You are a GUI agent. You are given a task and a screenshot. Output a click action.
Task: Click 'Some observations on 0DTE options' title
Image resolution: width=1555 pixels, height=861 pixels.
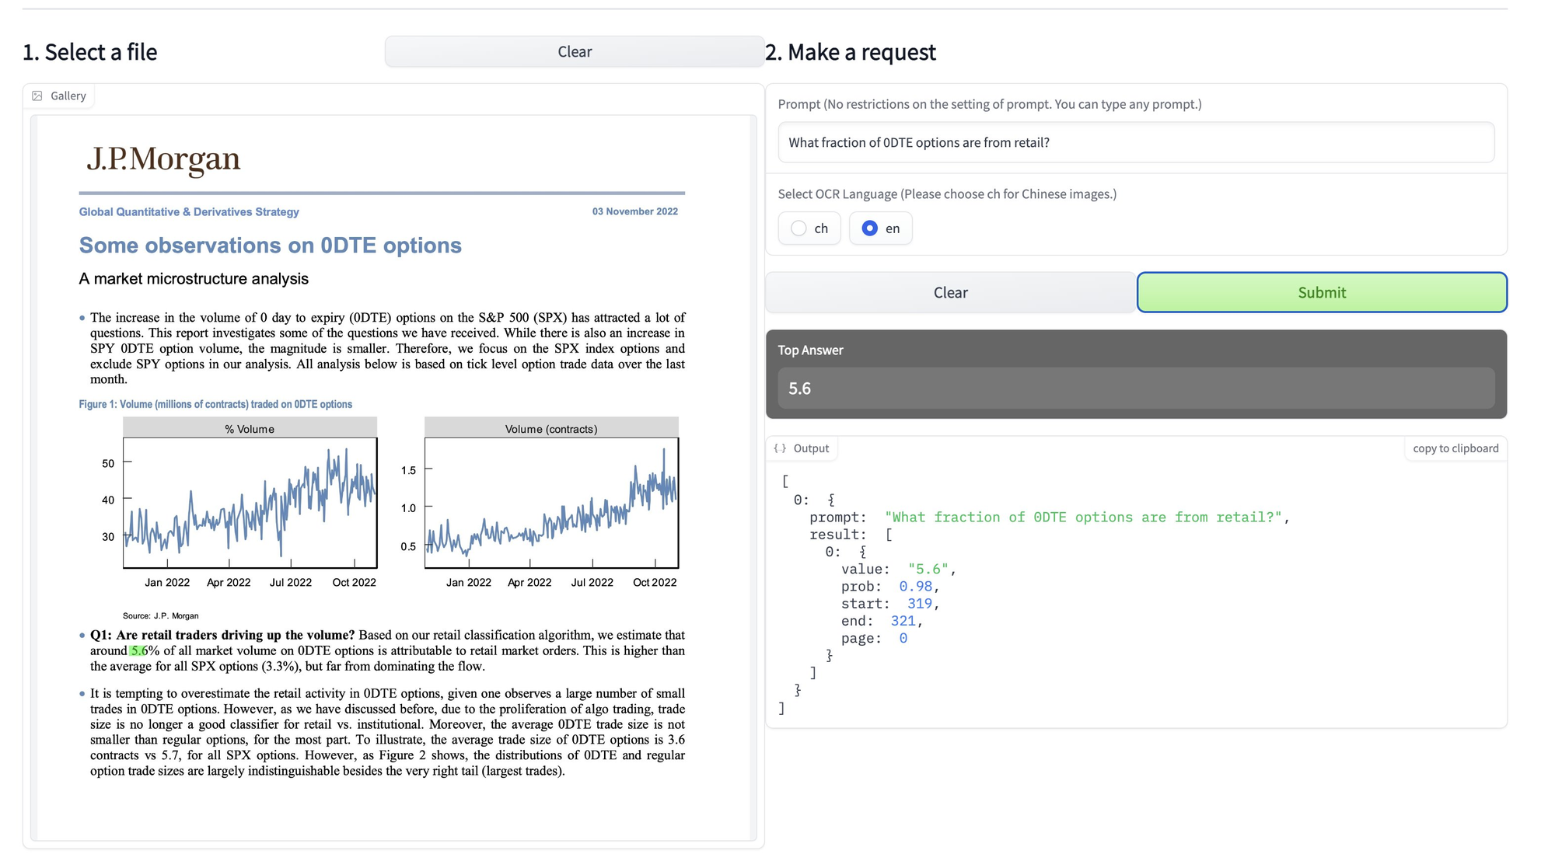tap(270, 246)
